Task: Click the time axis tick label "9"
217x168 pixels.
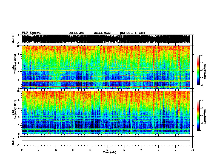Action: pyautogui.click(x=175, y=150)
